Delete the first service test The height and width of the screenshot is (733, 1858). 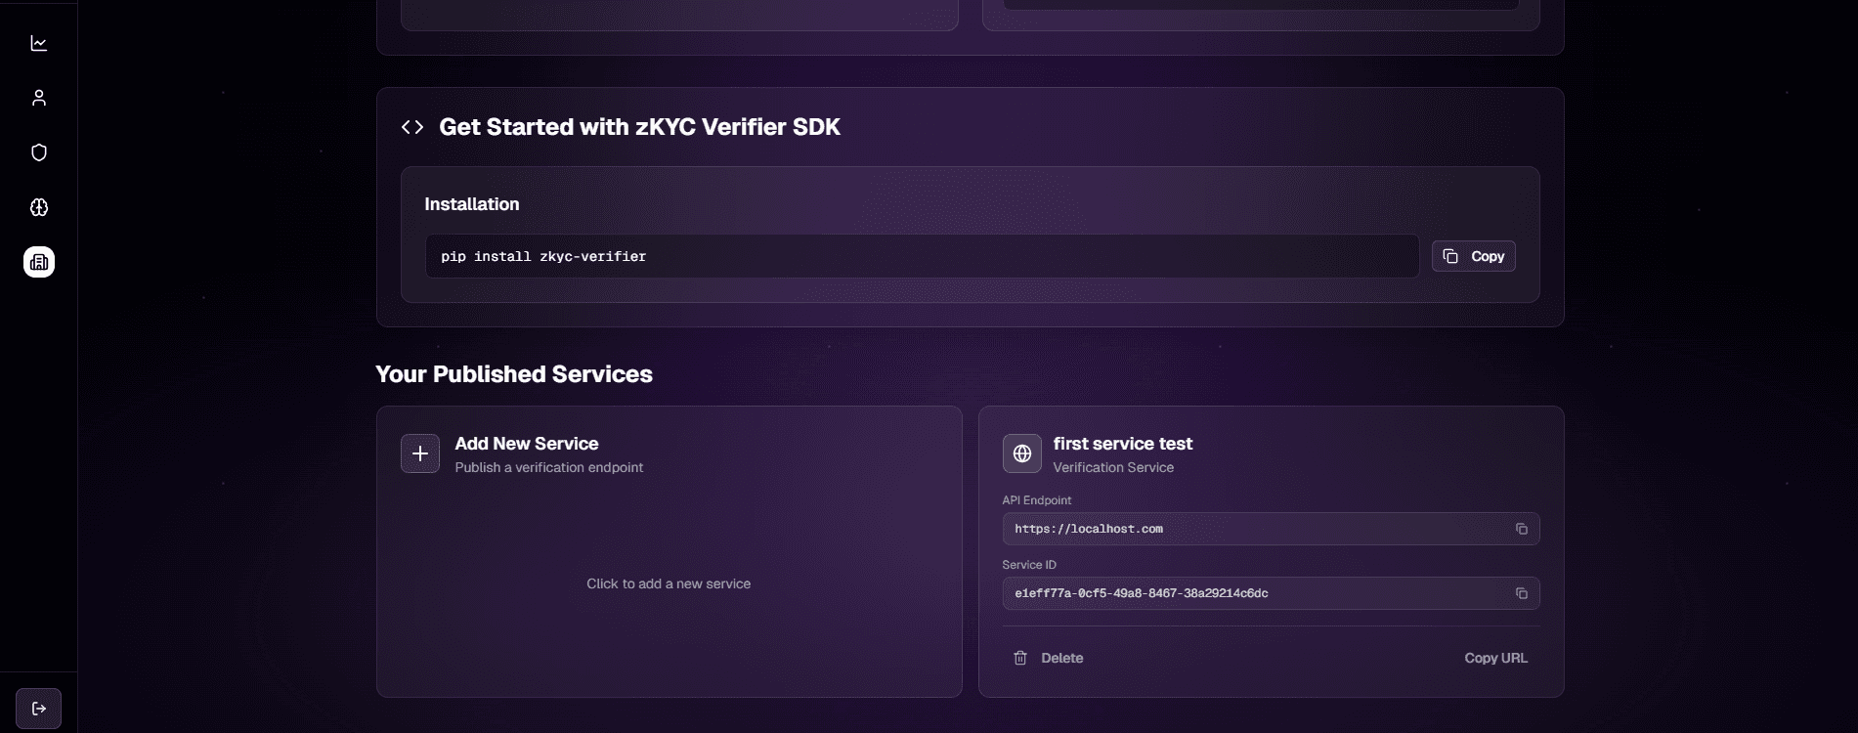click(x=1048, y=658)
